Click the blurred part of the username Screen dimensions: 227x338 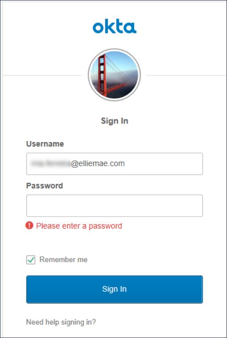[x=50, y=163]
